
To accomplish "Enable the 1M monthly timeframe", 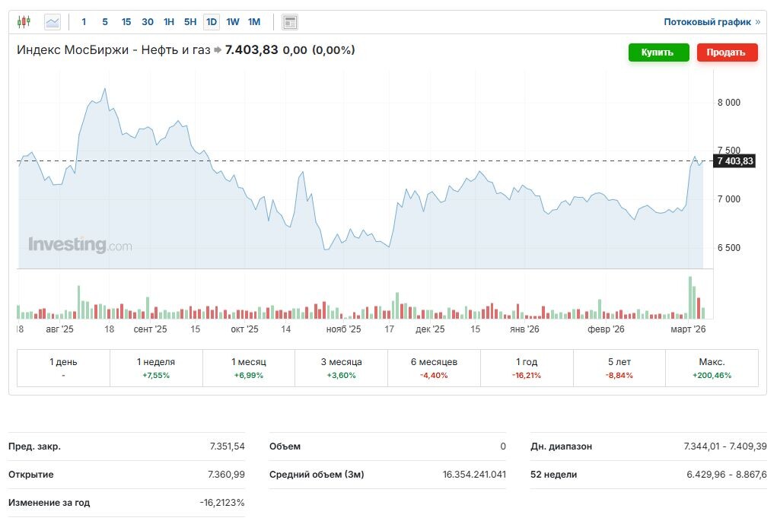I will click(253, 22).
